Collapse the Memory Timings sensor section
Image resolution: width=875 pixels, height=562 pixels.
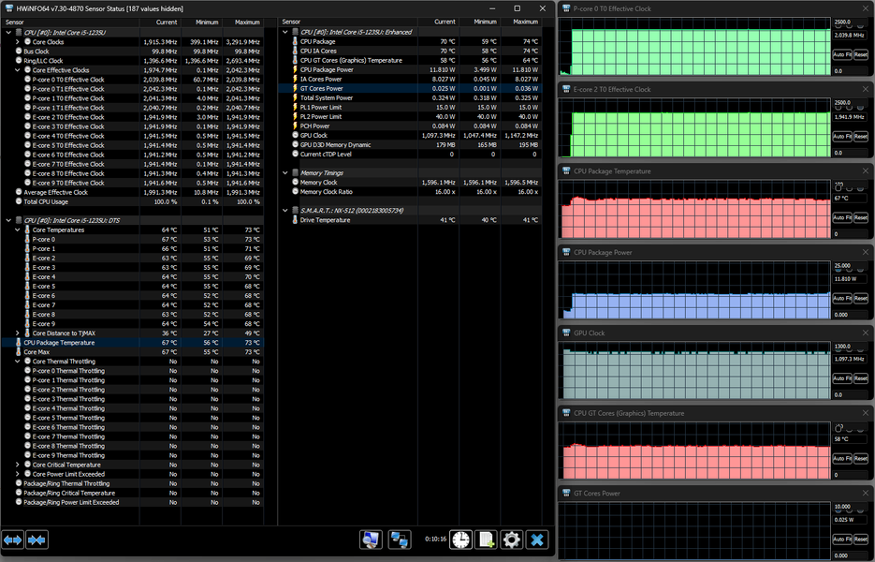(285, 172)
